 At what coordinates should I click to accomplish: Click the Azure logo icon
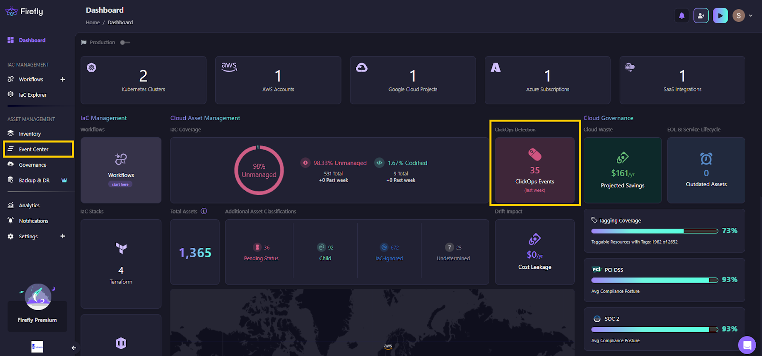coord(496,68)
